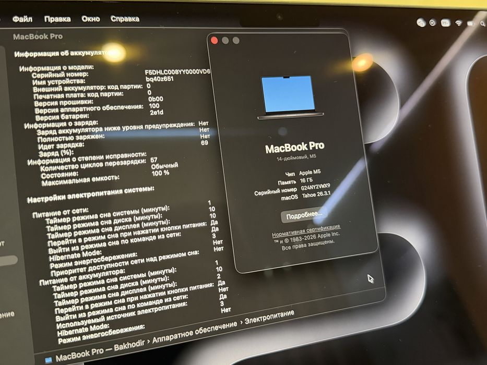The image size is (487, 365).
Task: Select the charge percent value 69
Action: (205, 143)
